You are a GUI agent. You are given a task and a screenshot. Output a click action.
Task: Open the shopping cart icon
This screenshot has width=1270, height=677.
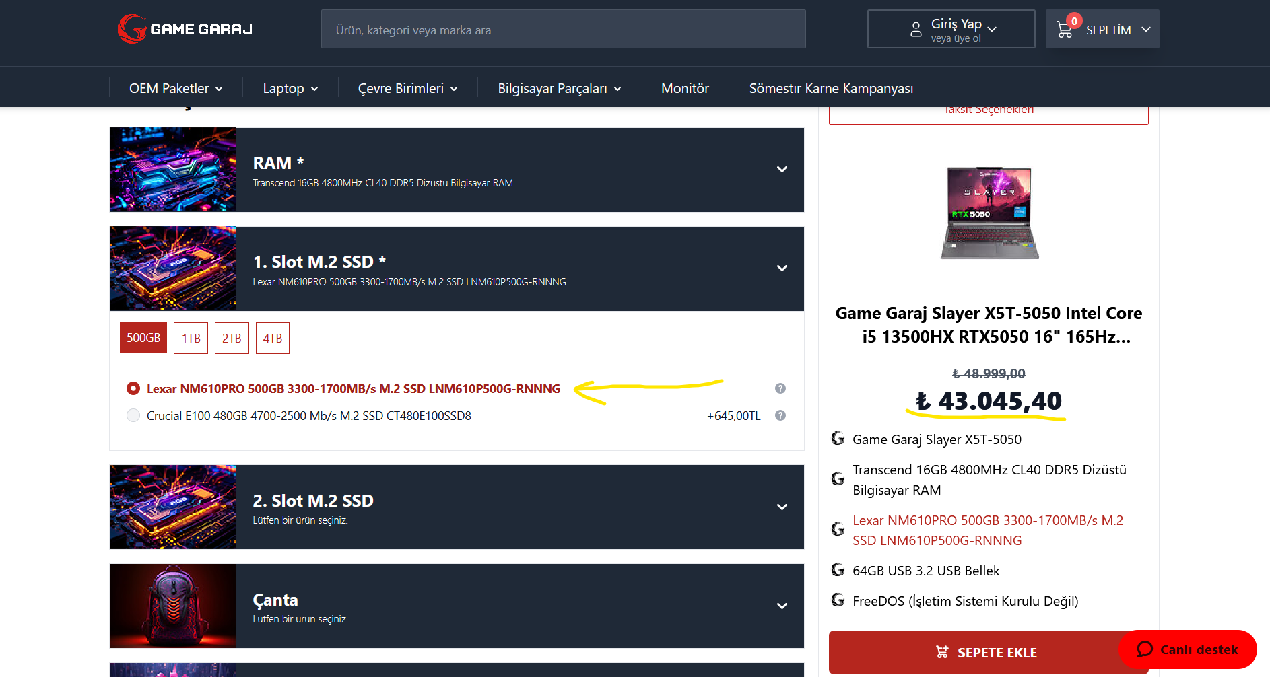[x=1065, y=30]
